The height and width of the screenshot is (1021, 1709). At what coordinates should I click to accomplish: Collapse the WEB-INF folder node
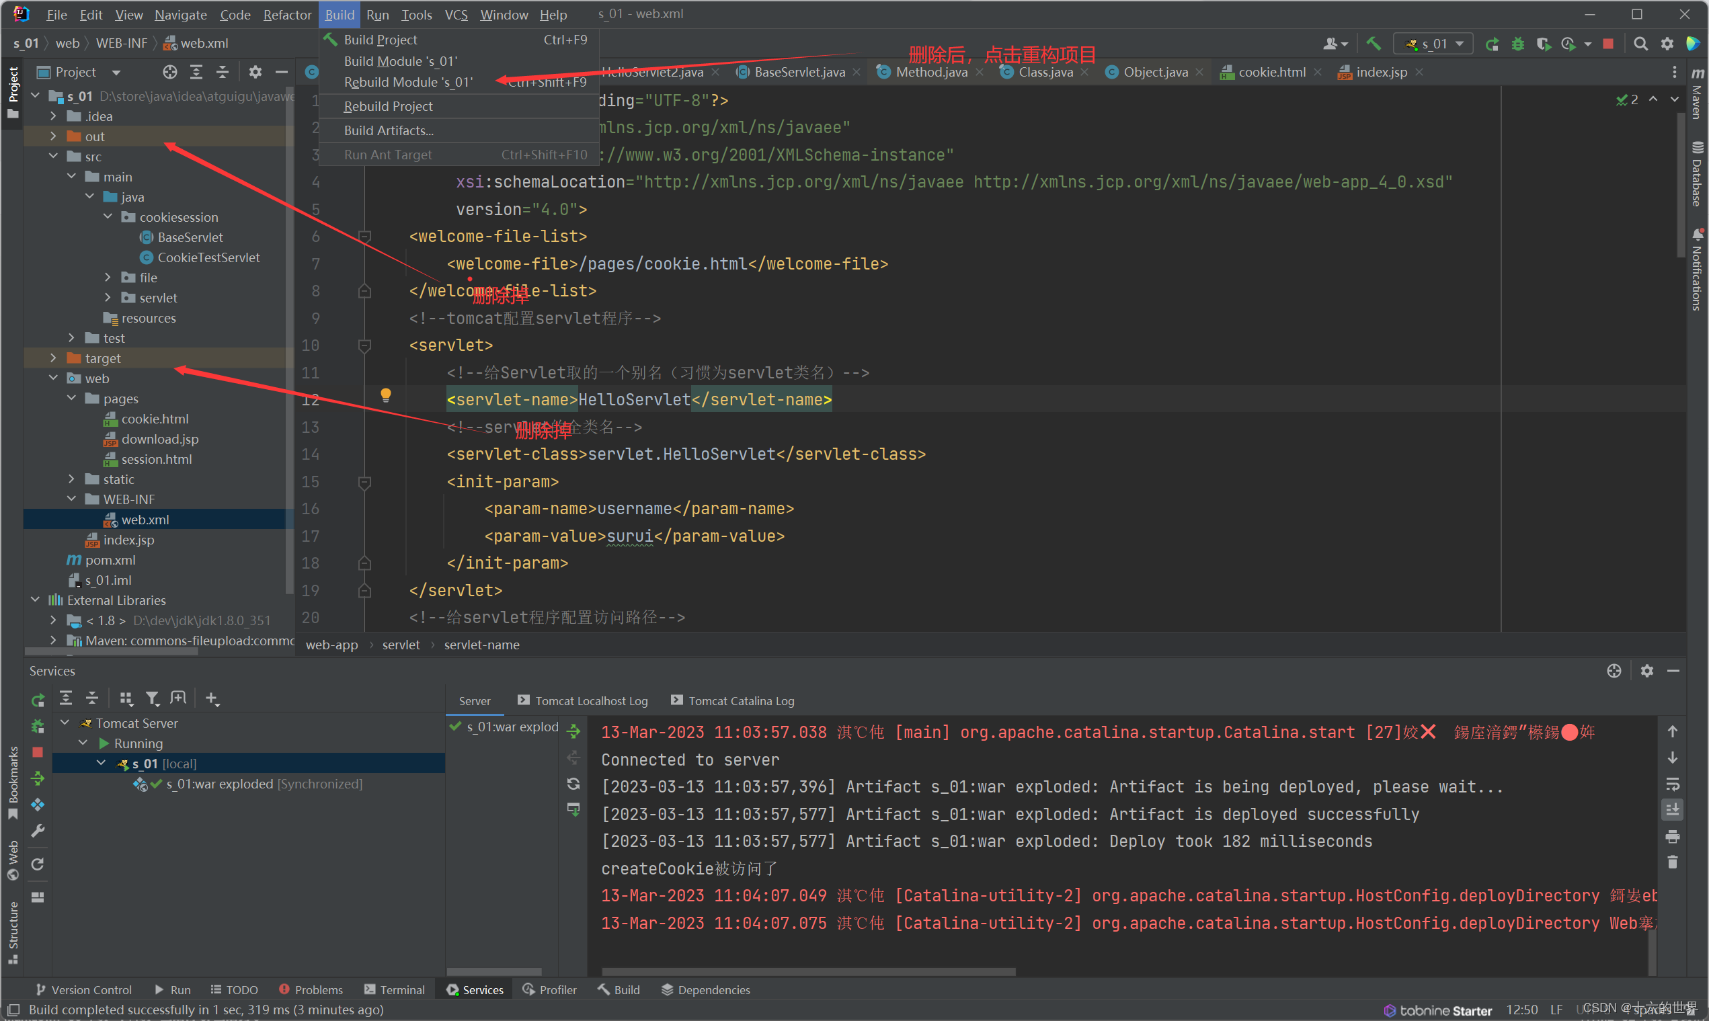point(71,499)
